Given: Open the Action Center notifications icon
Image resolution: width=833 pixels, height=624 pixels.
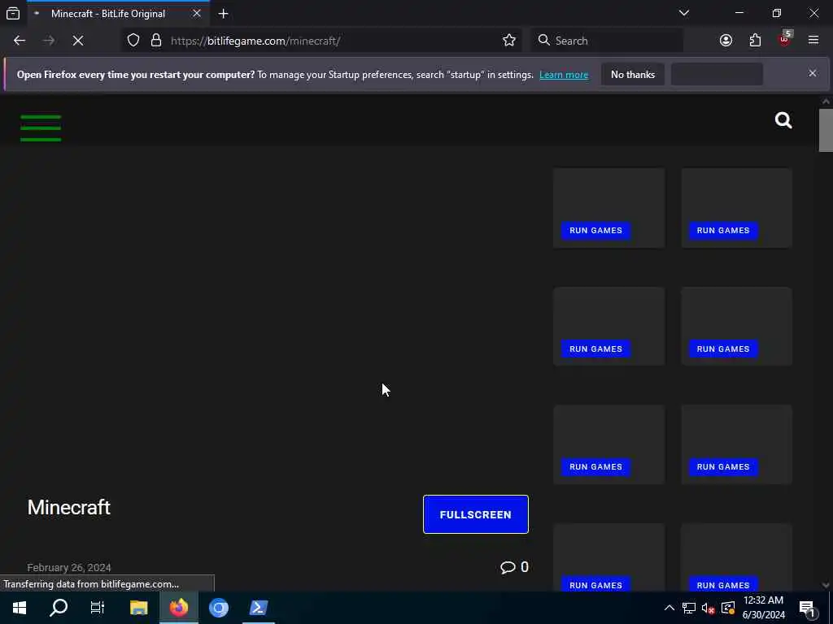Looking at the screenshot, I should click(x=808, y=608).
